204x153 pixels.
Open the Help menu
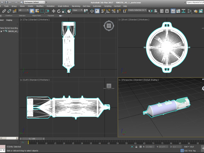coord(125,6)
